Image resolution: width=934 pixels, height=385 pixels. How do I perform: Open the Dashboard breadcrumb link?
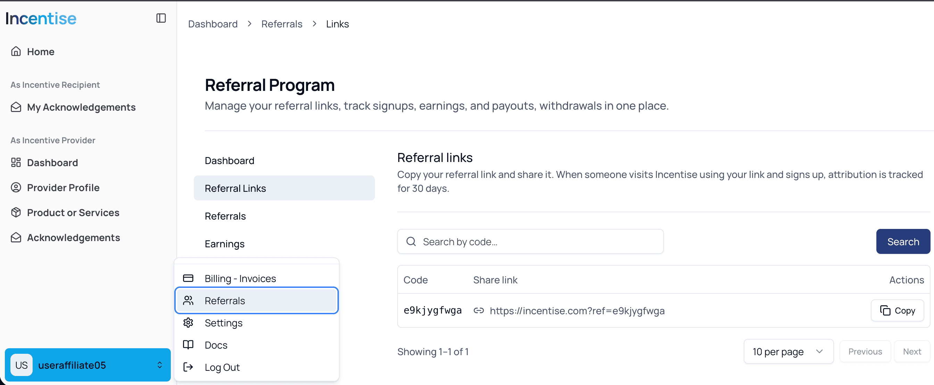coord(212,24)
